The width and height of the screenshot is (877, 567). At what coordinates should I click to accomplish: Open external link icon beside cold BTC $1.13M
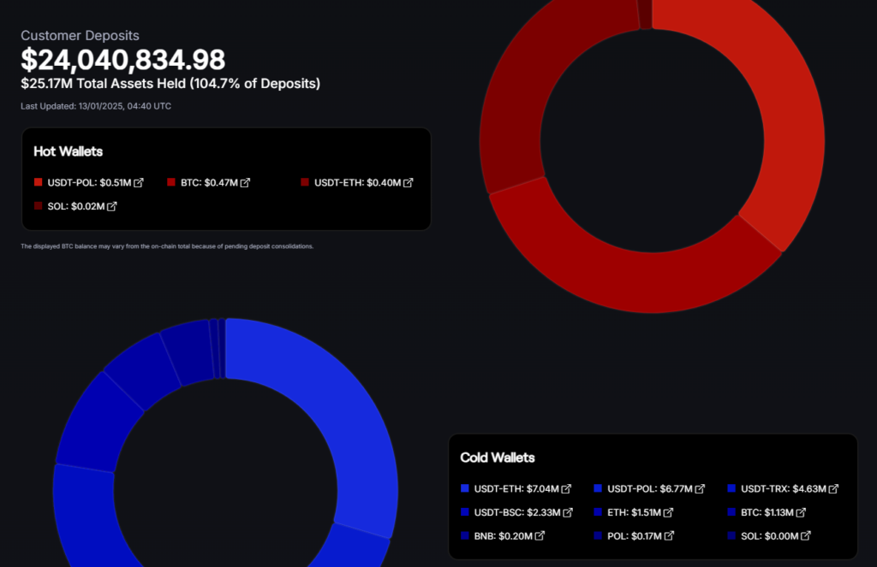point(801,513)
